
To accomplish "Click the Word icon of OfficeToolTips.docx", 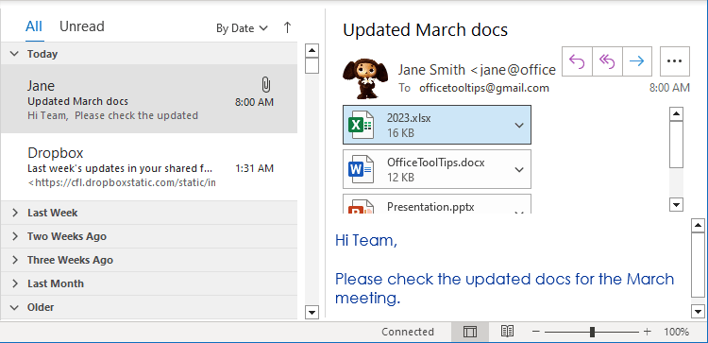I will click(x=361, y=169).
